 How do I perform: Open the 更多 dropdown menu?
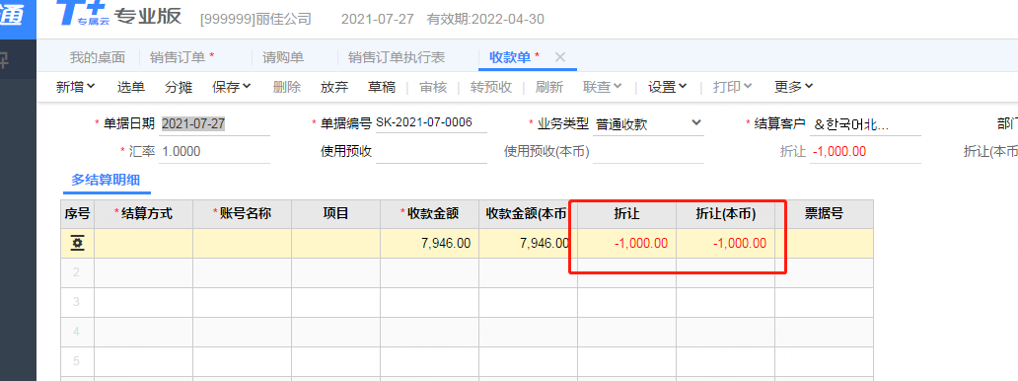coord(794,87)
